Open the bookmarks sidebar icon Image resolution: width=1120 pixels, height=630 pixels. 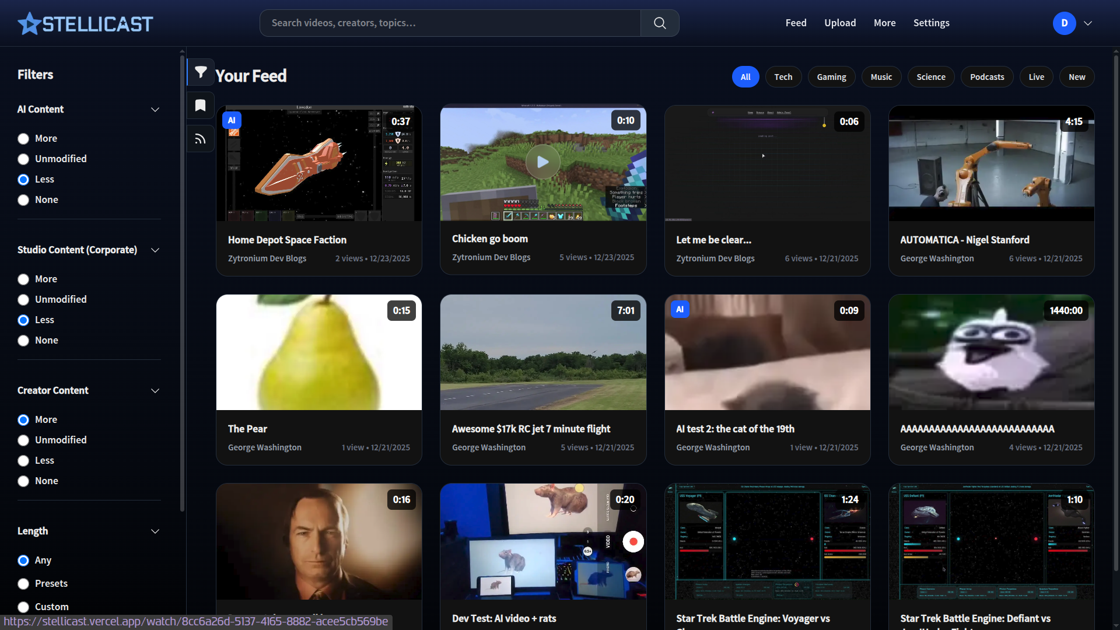[x=201, y=106]
